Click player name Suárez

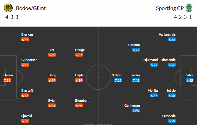point(117,75)
